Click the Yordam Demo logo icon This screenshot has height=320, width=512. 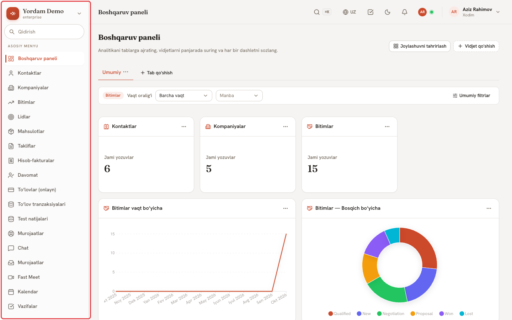13,14
